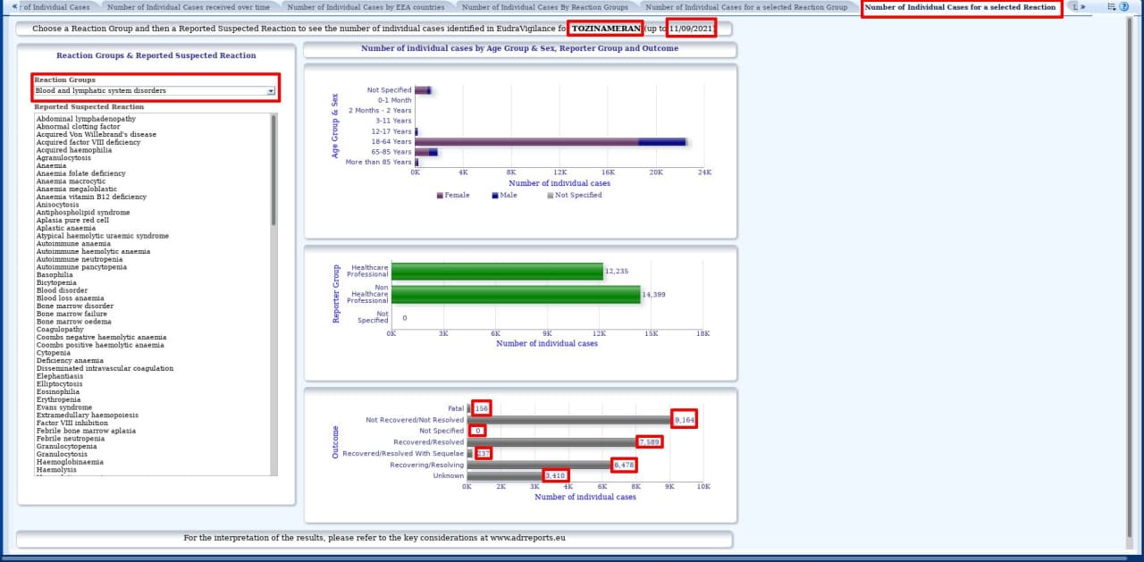
Task: Open the page options menu icon
Action: (1111, 7)
